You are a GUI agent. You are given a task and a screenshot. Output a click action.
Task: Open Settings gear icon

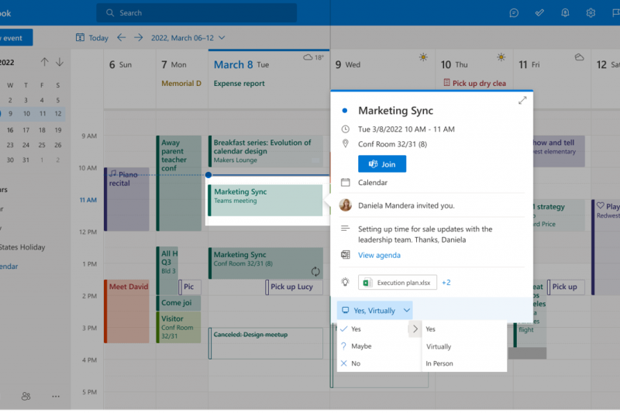(x=591, y=13)
